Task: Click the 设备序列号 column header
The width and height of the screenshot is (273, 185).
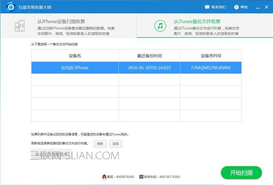Action: 211,56
